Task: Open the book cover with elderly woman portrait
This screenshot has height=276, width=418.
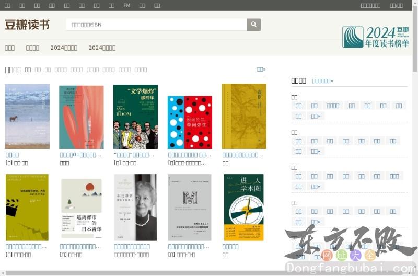Action: (135, 208)
